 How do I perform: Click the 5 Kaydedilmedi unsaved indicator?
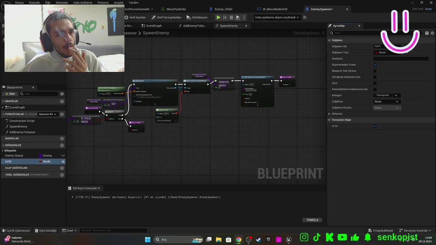pos(380,230)
